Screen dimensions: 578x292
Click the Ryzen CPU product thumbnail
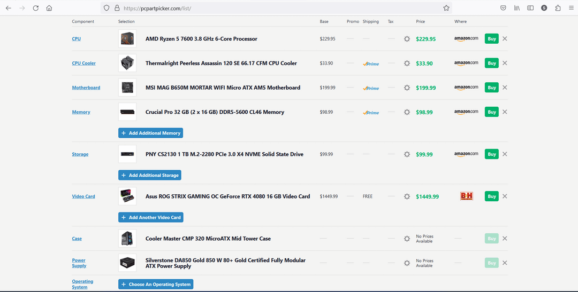(x=127, y=38)
